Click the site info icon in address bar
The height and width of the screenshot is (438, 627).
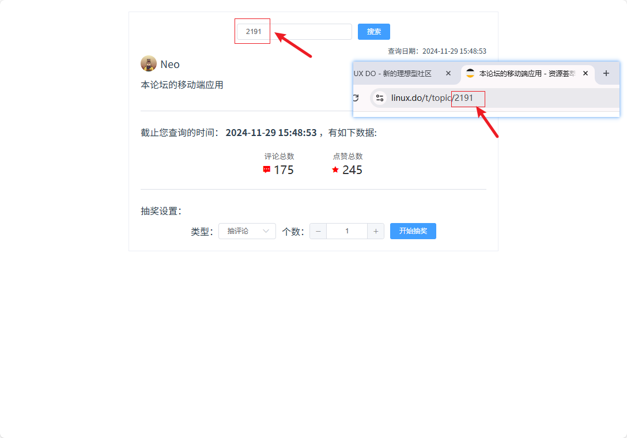pos(379,98)
